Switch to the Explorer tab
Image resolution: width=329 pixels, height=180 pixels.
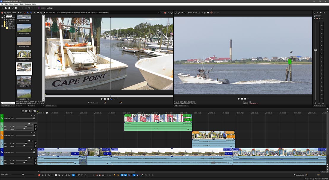point(19,106)
